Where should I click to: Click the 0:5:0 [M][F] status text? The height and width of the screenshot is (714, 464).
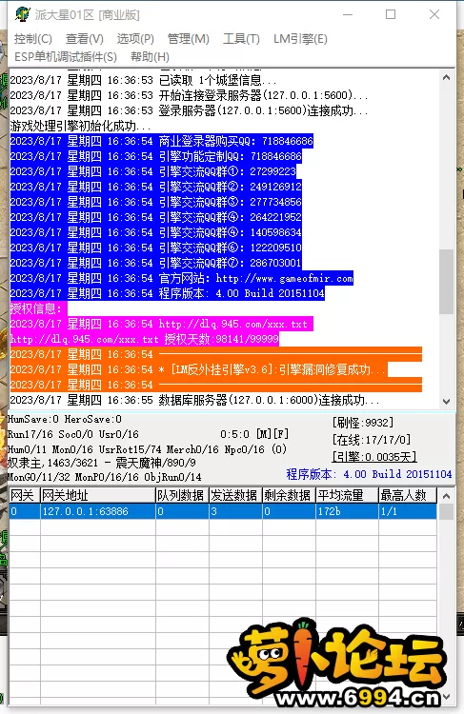[x=254, y=434]
